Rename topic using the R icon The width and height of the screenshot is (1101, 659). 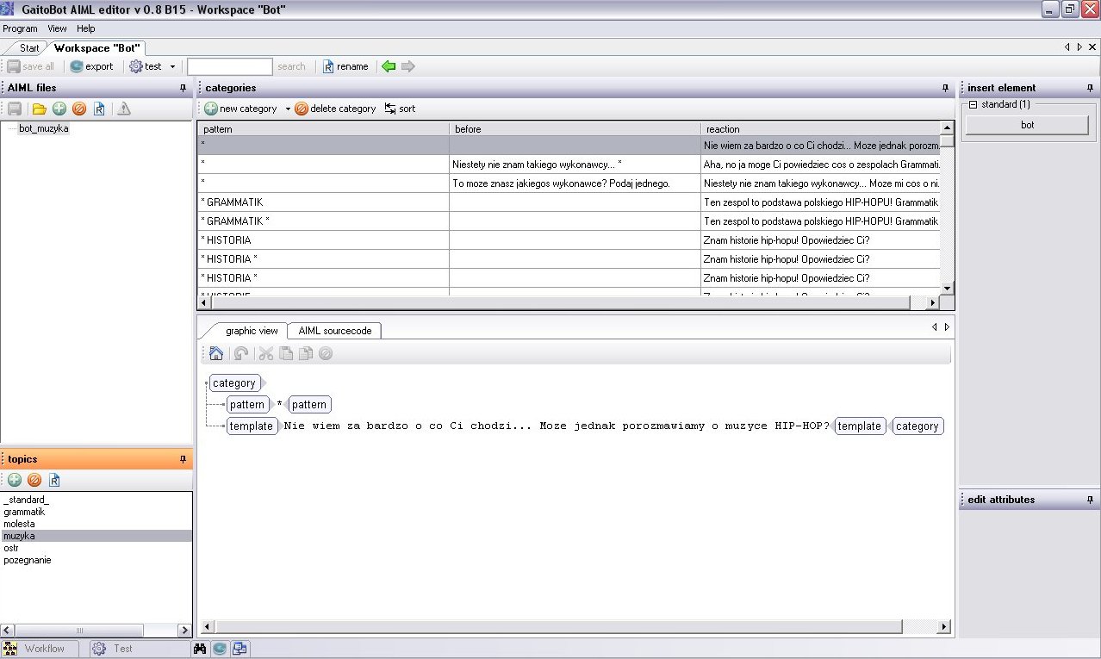coord(55,480)
